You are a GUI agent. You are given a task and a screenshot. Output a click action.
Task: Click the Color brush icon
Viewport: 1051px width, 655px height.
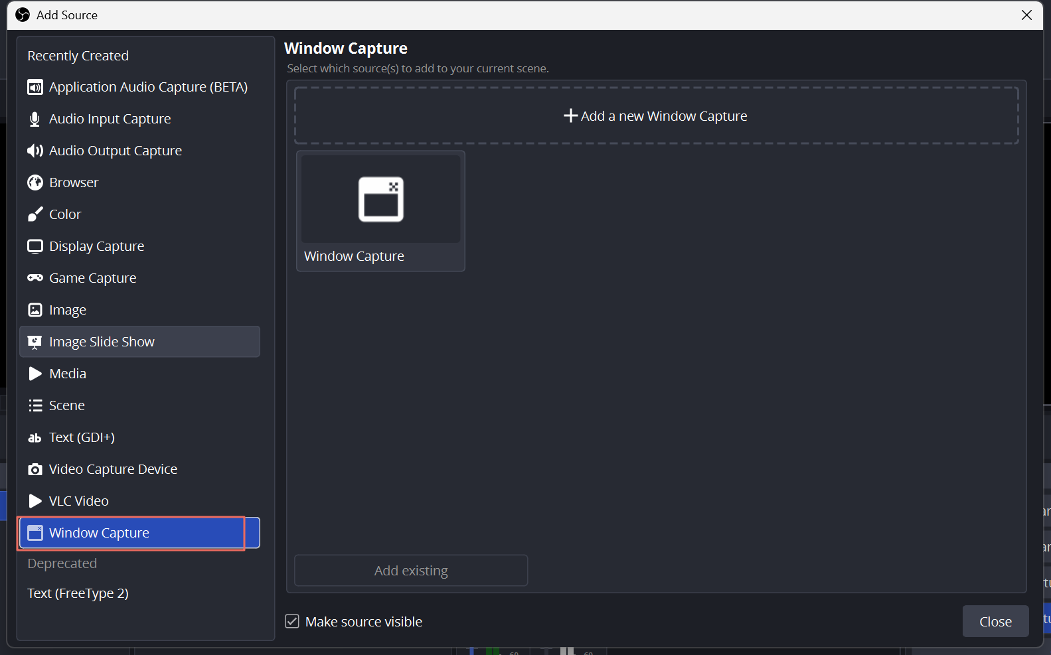point(35,214)
